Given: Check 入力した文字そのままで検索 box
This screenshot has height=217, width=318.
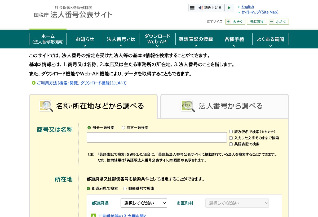Looking at the screenshot, I should coord(231,138).
